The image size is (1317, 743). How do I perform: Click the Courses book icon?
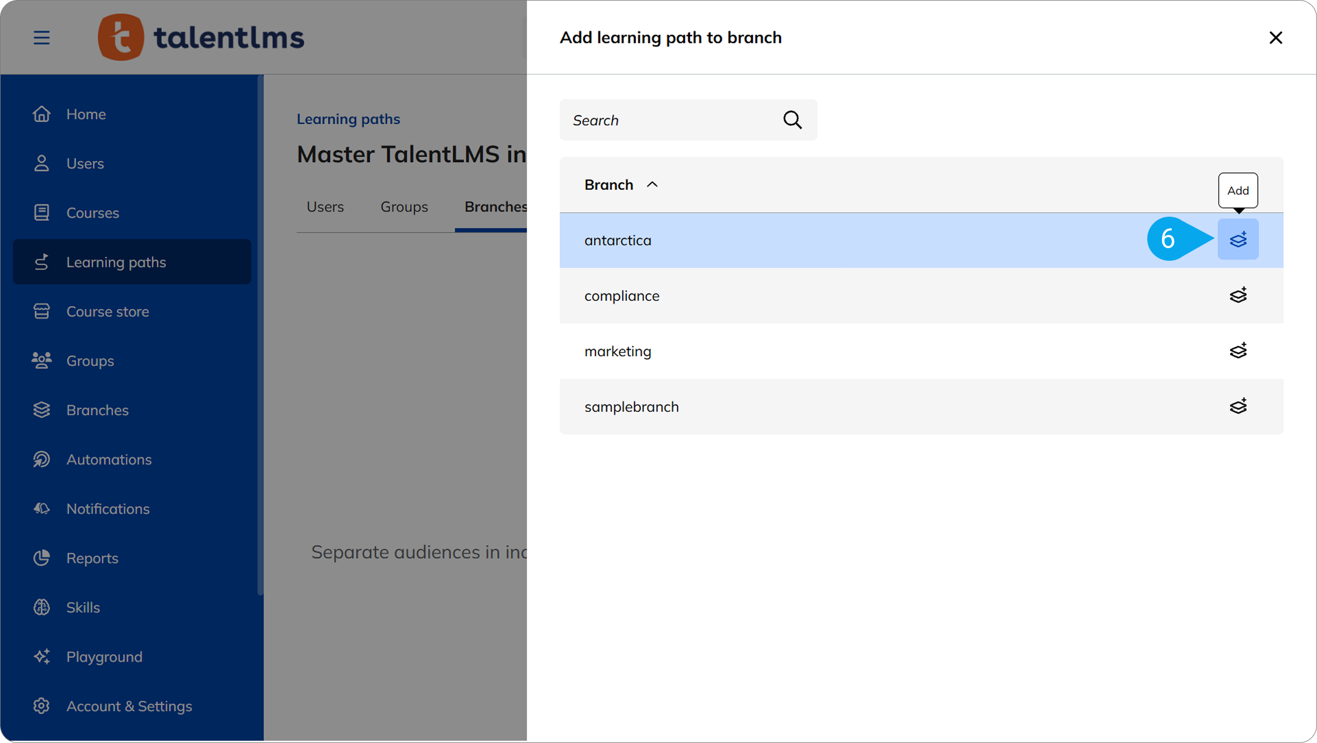click(41, 212)
